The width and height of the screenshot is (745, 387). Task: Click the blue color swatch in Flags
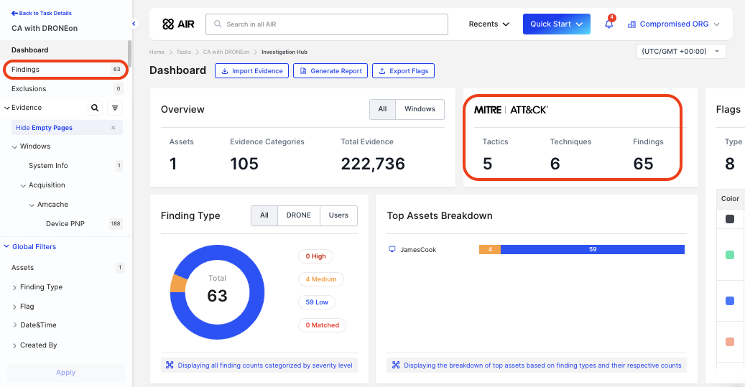point(730,302)
